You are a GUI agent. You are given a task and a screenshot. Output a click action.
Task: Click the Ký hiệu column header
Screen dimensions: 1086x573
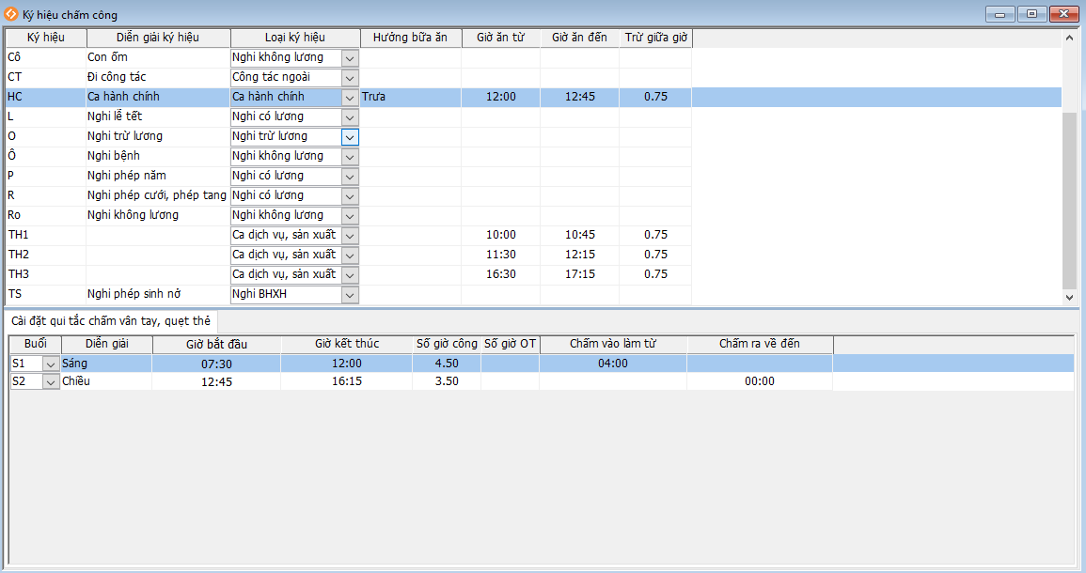(46, 38)
